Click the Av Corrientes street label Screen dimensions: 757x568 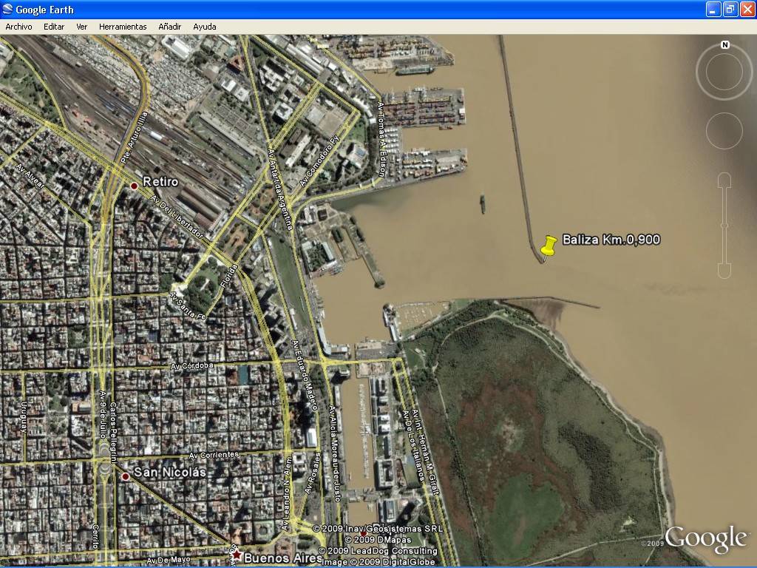[214, 455]
